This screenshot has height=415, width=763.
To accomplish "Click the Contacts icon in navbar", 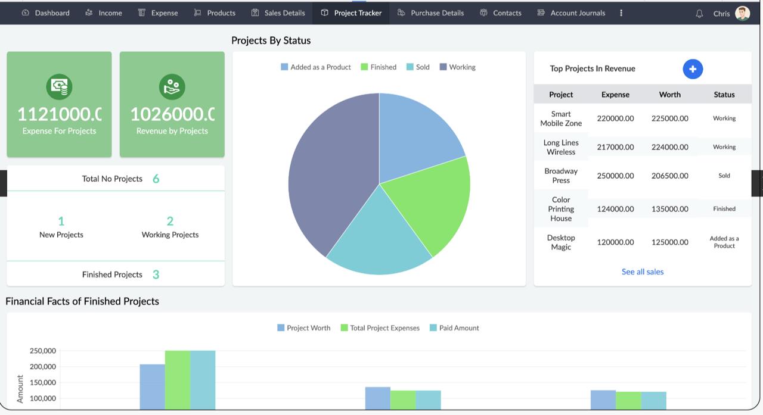I will (x=483, y=13).
